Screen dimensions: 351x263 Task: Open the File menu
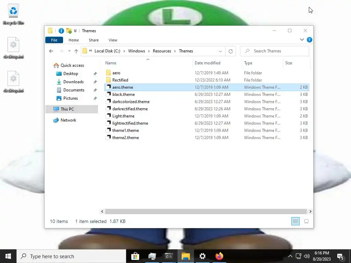[x=54, y=40]
